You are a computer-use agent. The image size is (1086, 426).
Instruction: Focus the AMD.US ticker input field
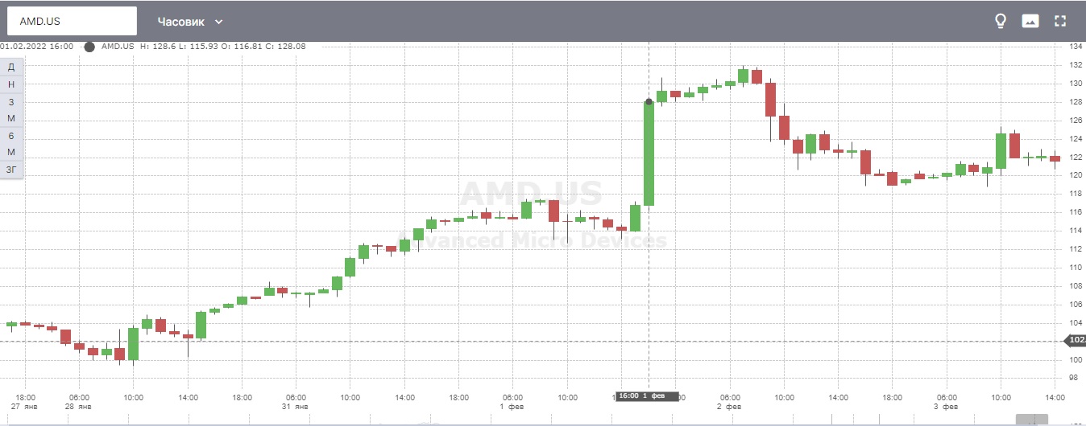[73, 21]
